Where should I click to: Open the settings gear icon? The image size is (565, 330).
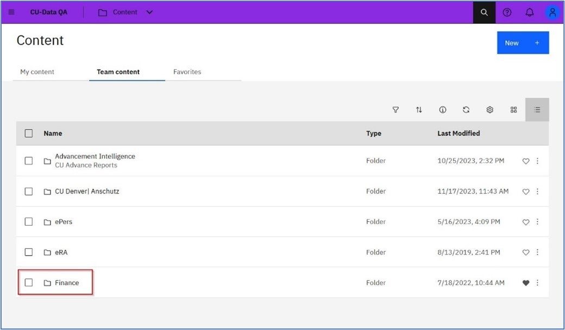click(489, 110)
